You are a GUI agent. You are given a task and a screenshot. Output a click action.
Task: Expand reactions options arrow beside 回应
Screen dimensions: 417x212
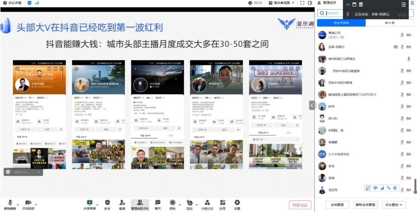click(197, 205)
